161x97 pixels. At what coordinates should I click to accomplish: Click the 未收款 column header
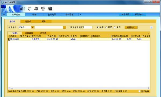point(126,36)
